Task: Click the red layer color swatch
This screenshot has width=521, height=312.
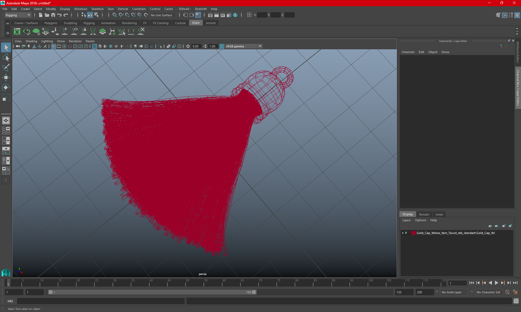Action: click(413, 233)
